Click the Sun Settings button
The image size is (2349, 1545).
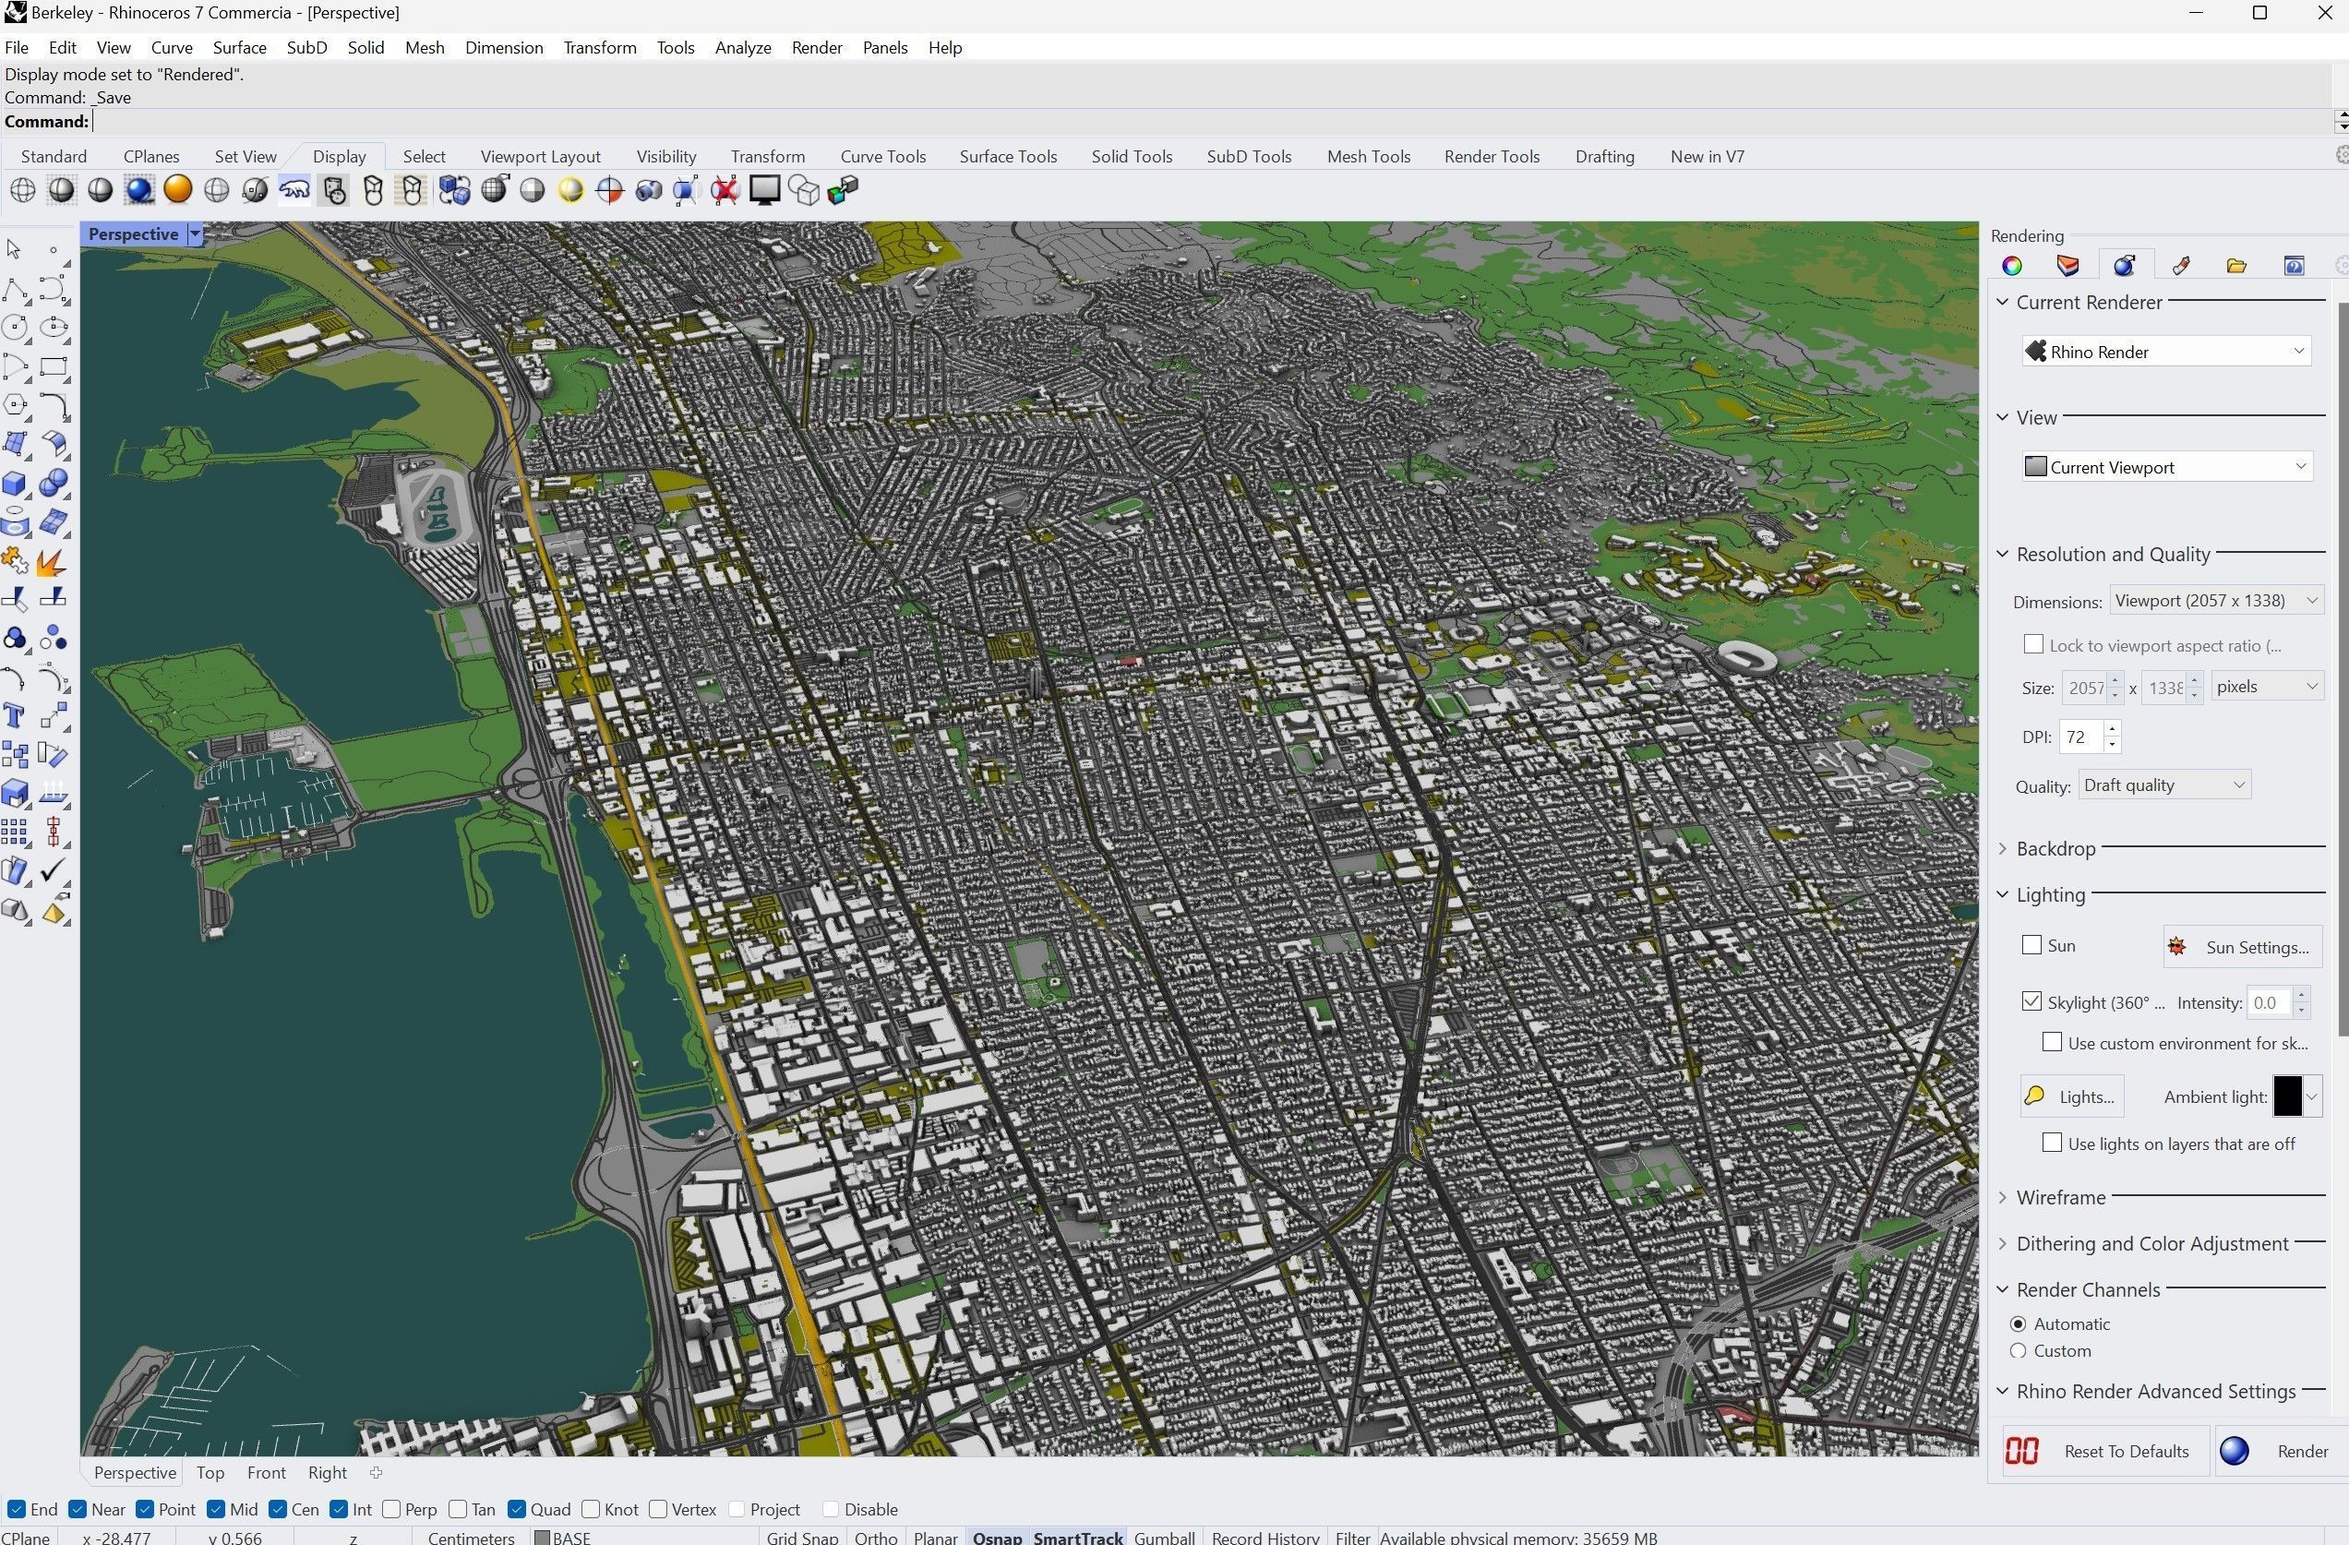point(2241,947)
